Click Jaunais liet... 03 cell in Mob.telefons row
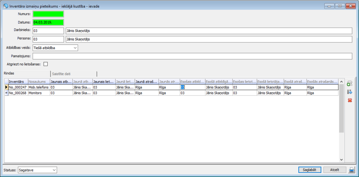This screenshot has width=359, height=177. [104, 87]
